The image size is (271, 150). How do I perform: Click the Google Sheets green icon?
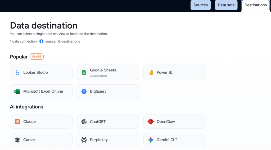[84, 72]
